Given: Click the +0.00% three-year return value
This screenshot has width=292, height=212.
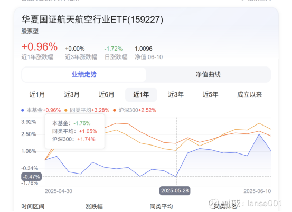Looking at the screenshot, I should click(x=75, y=49).
